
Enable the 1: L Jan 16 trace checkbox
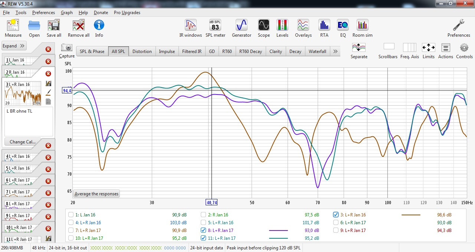tap(71, 215)
